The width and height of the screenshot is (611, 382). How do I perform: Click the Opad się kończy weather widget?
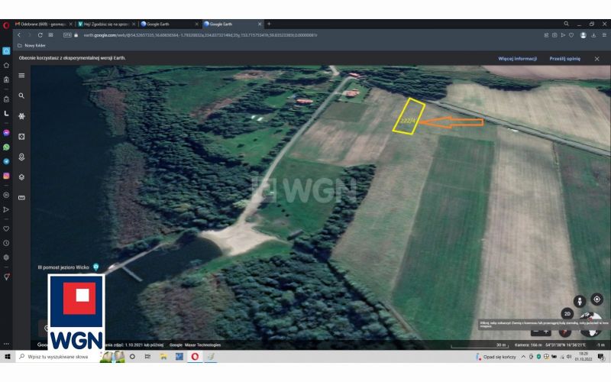tap(496, 357)
